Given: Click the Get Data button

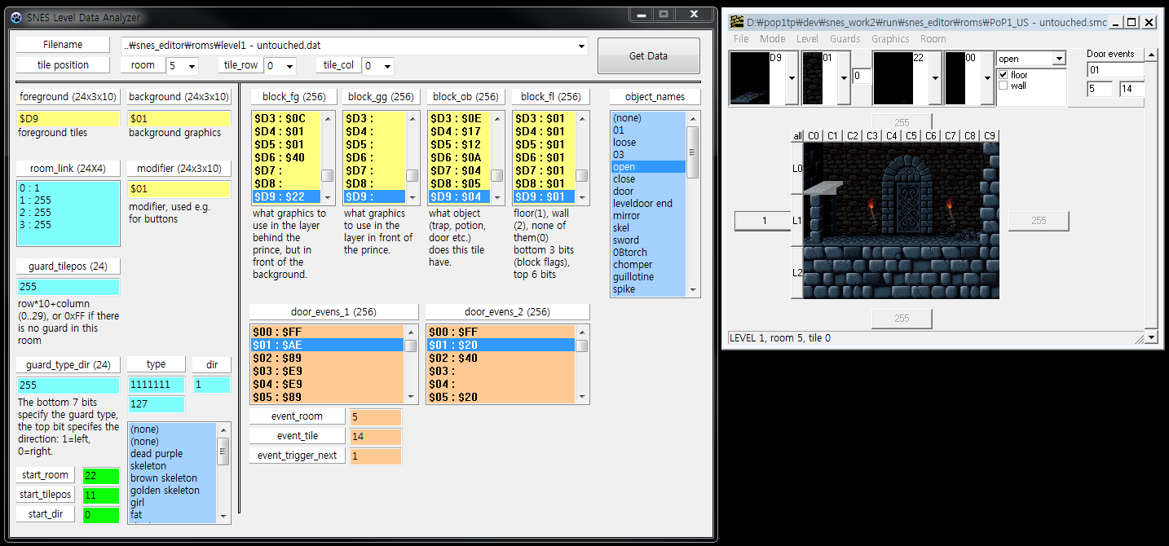Looking at the screenshot, I should pos(648,56).
